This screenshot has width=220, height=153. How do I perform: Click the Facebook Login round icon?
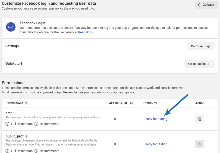click(11, 27)
